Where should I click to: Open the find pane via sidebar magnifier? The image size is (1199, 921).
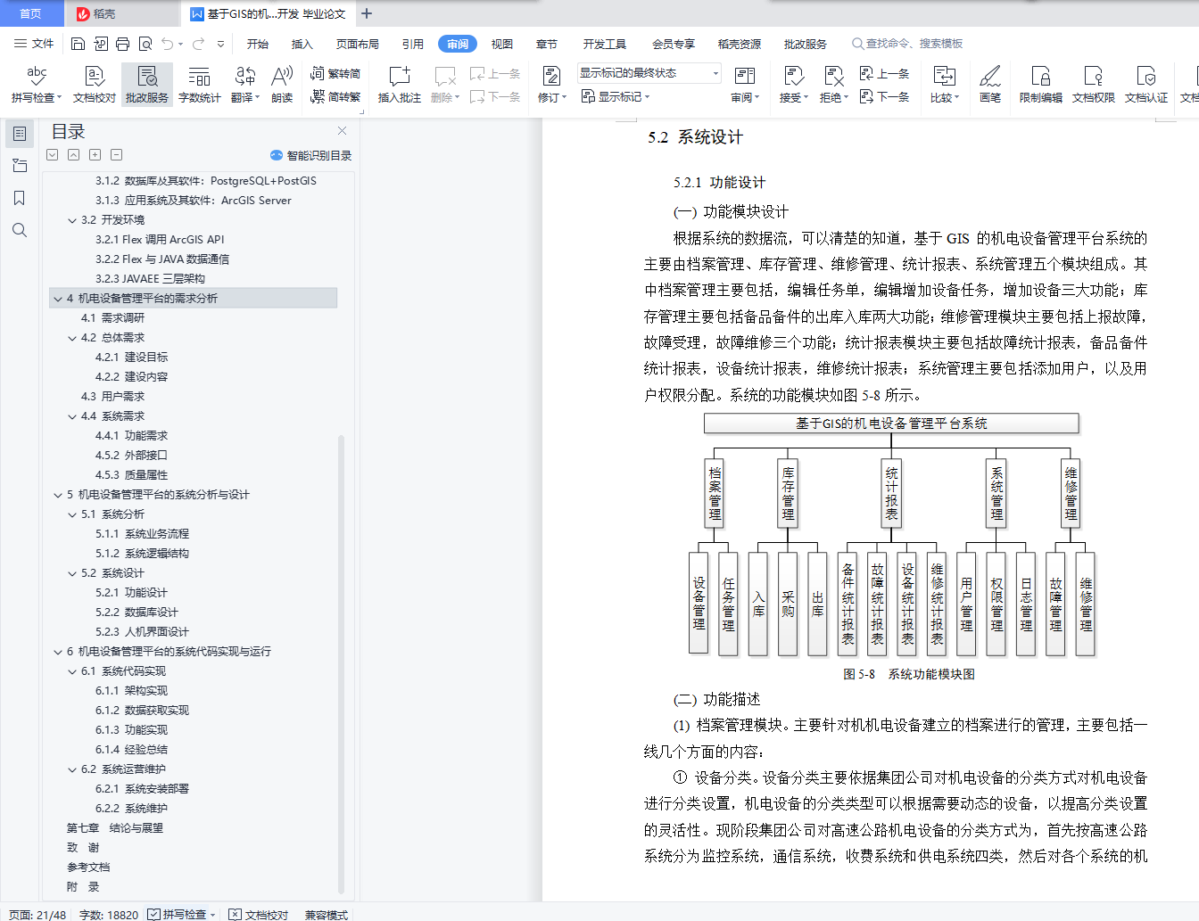[x=20, y=230]
